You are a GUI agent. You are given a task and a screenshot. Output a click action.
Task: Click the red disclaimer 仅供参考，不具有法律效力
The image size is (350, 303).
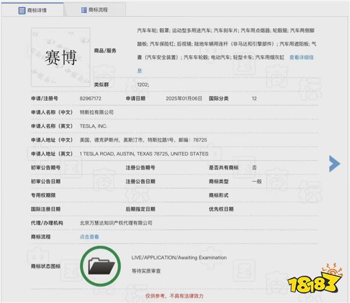(x=174, y=296)
